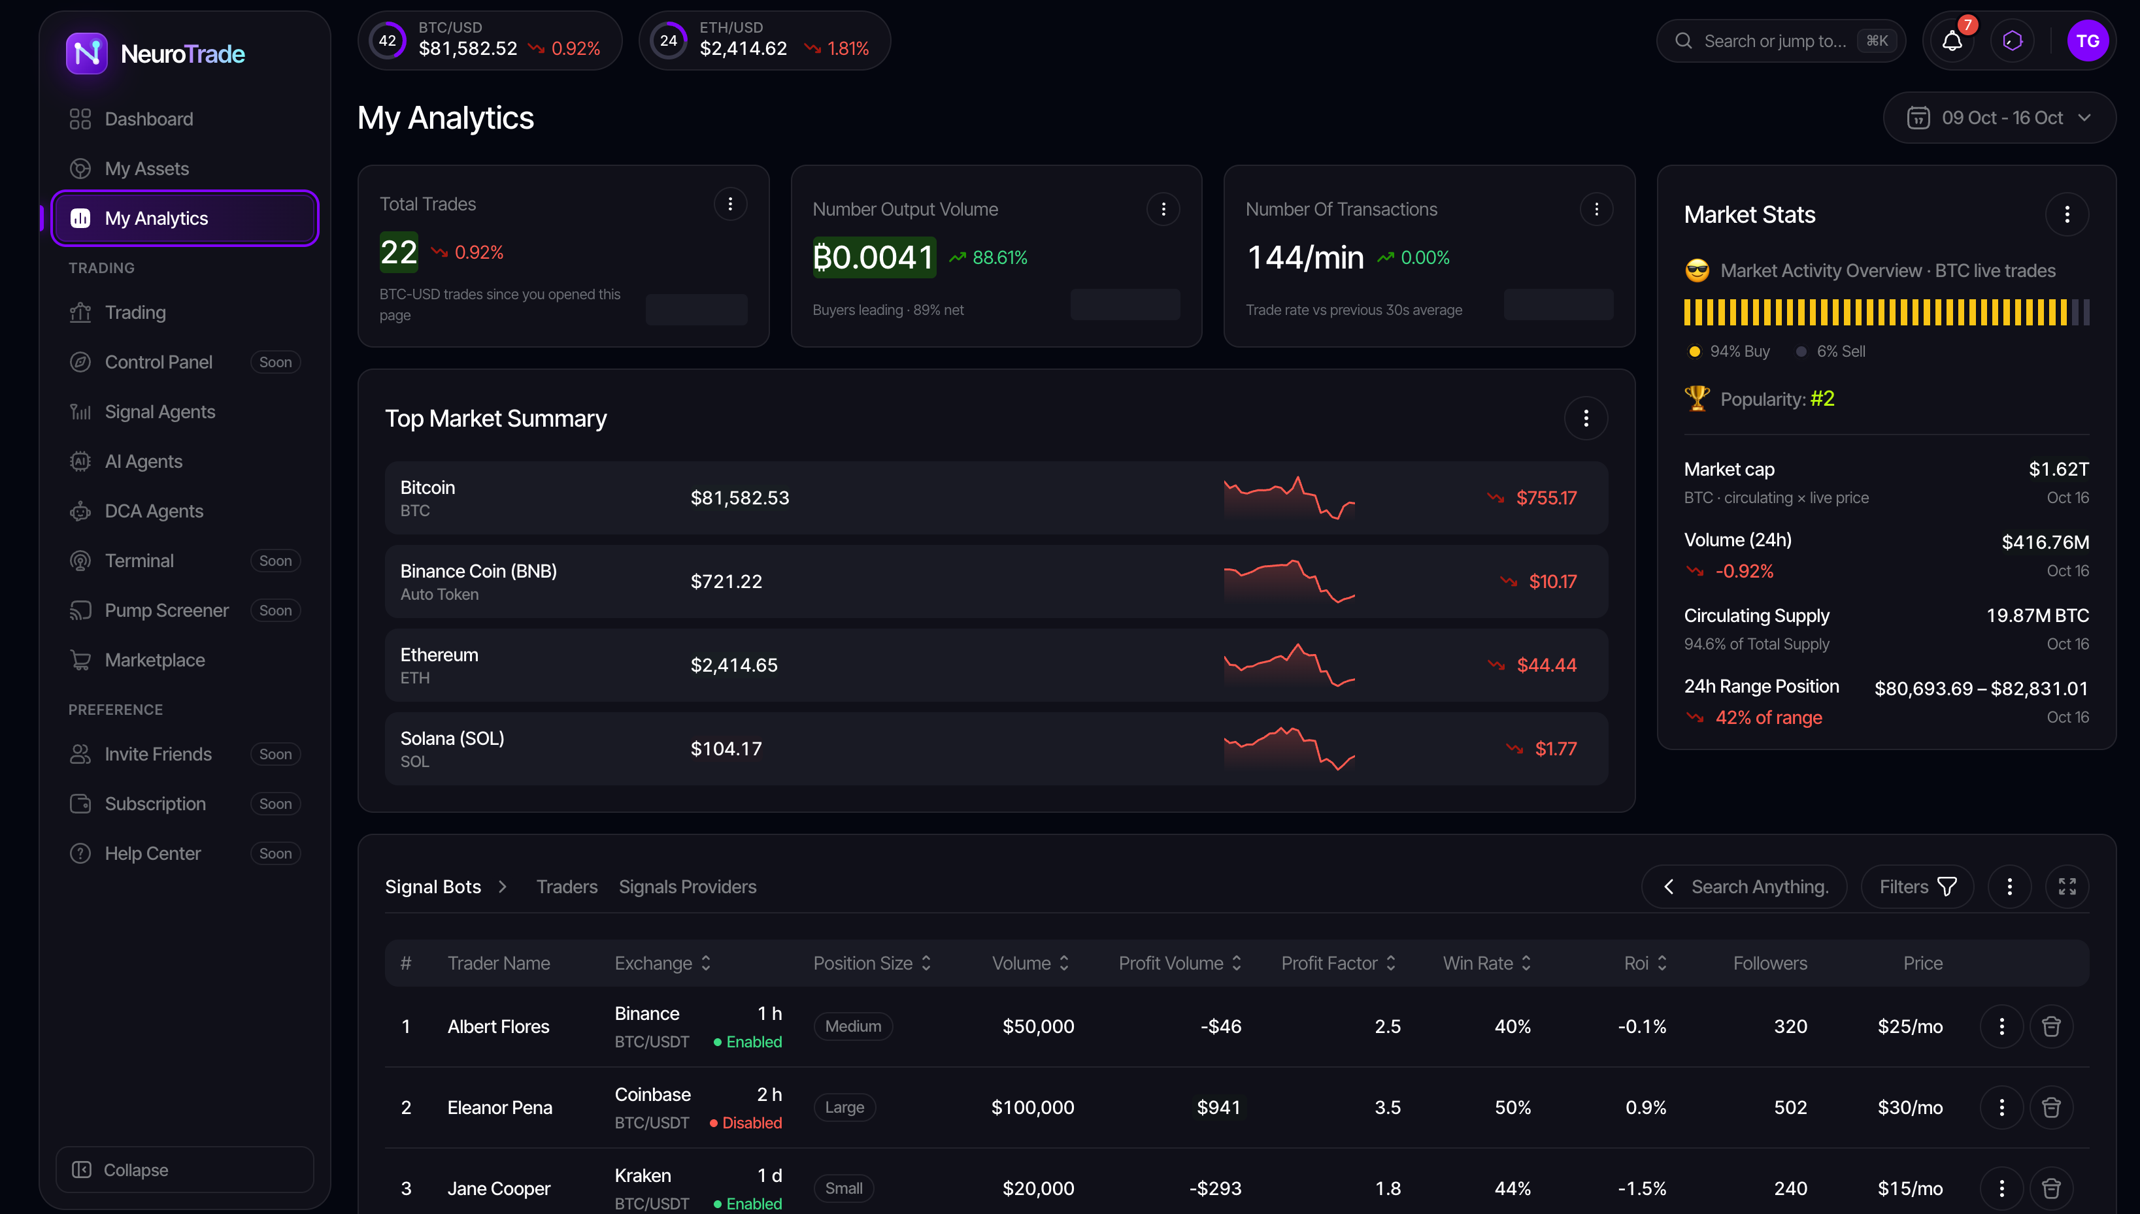Screen dimensions: 2140x1214
Task: Delete Jane Cooper row via trash icon
Action: pyautogui.click(x=2050, y=1188)
